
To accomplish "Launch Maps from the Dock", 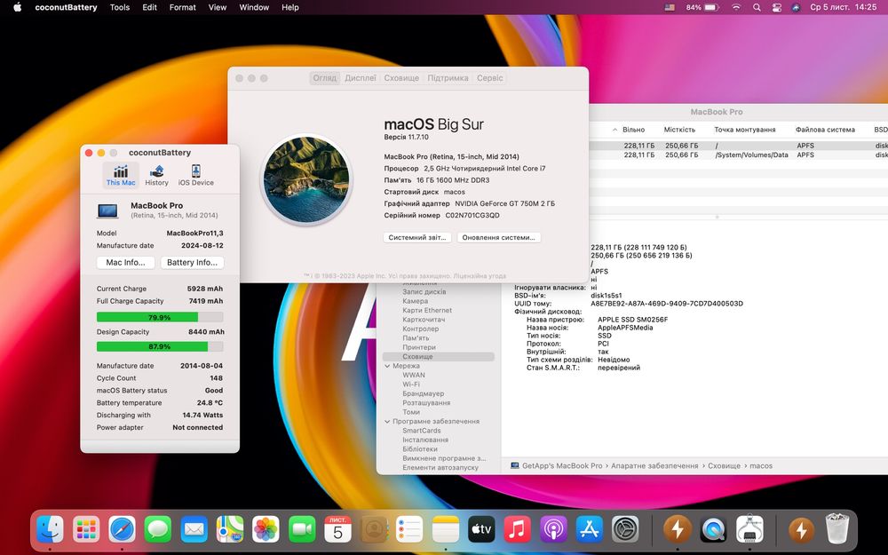I will click(230, 529).
